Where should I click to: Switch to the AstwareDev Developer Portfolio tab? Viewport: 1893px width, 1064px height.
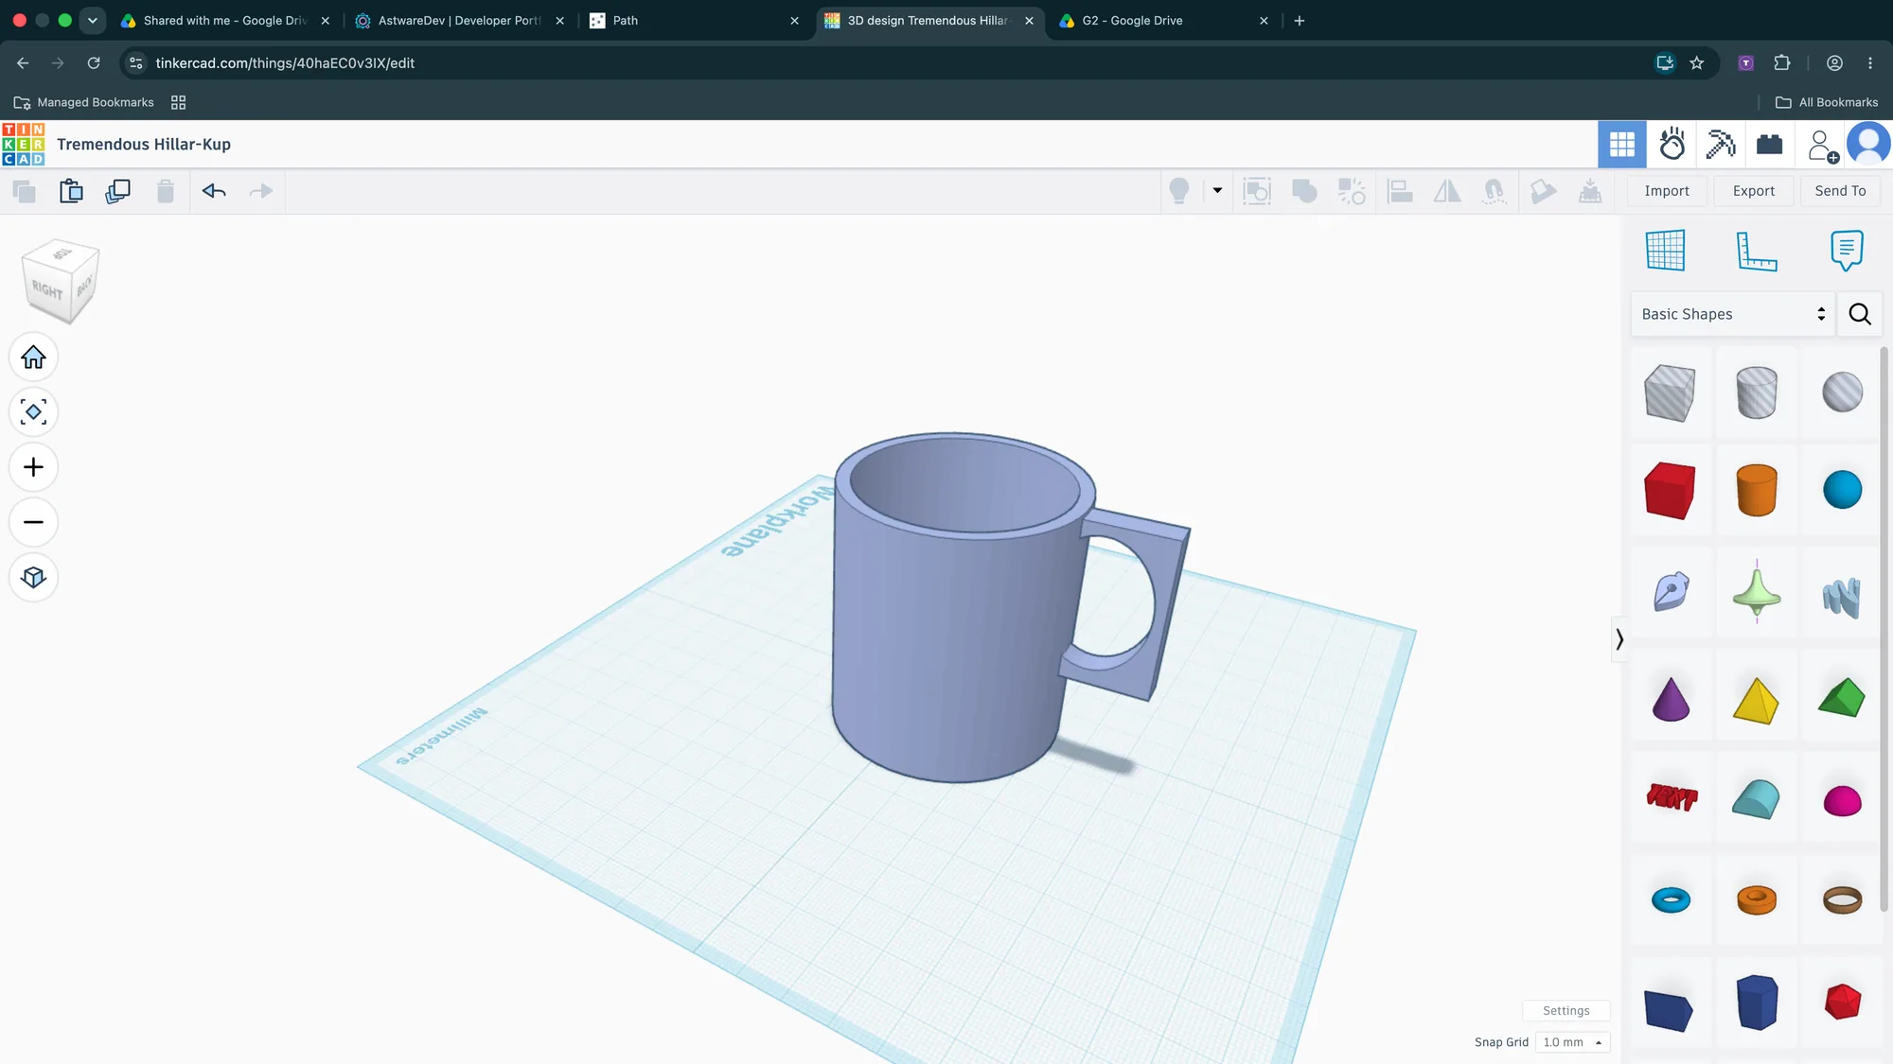click(459, 20)
